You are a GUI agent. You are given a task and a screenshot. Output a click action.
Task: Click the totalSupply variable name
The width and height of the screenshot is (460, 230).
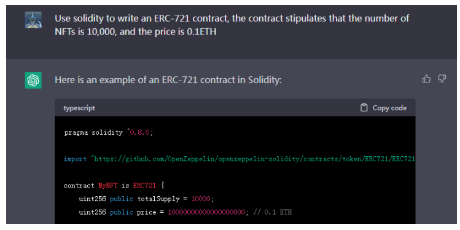point(158,199)
